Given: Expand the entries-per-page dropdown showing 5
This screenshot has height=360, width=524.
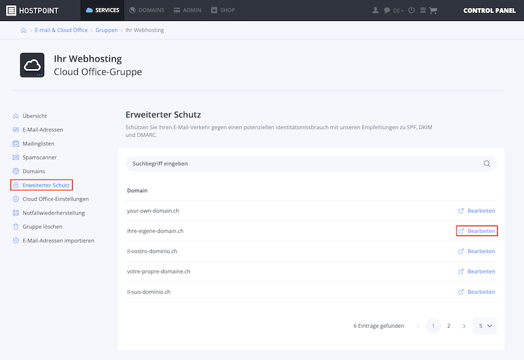Looking at the screenshot, I should [x=485, y=326].
